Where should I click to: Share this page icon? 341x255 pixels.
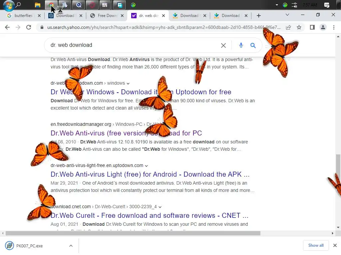pyautogui.click(x=288, y=27)
